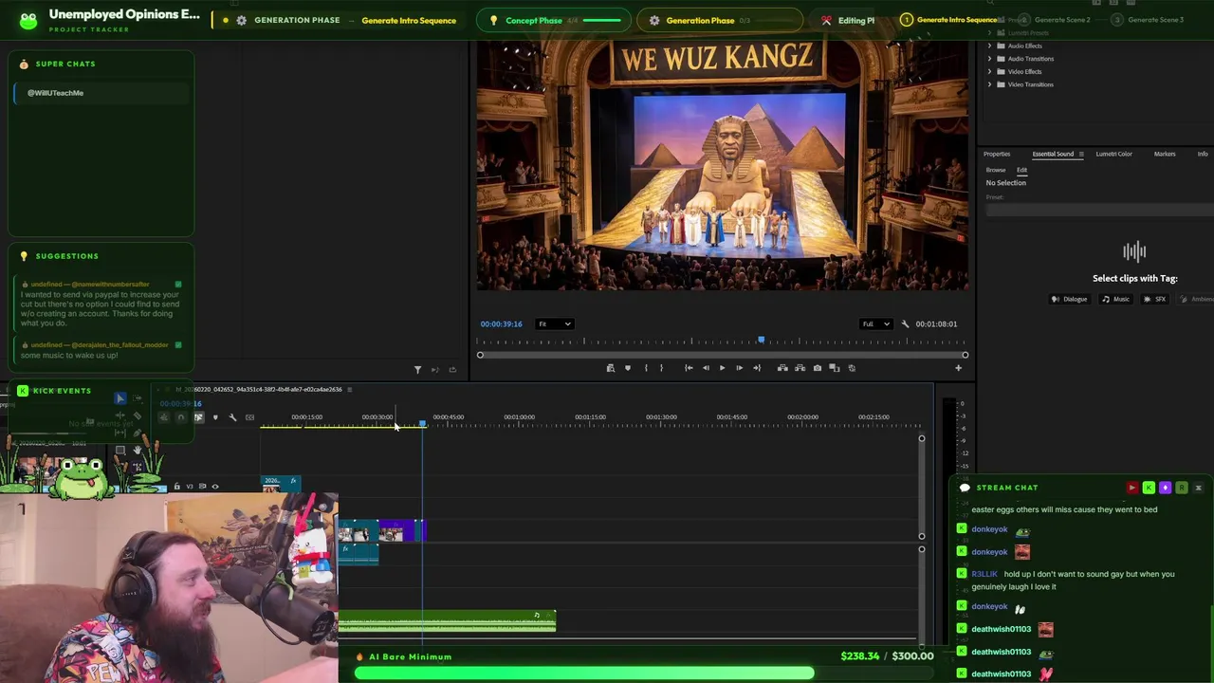Hide V3 track output with eye icon
The image size is (1214, 683).
pos(215,487)
